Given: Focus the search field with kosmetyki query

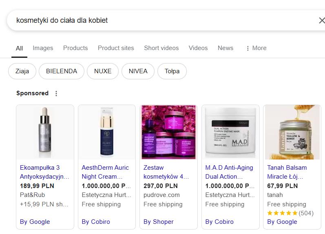Looking at the screenshot, I should 161,20.
